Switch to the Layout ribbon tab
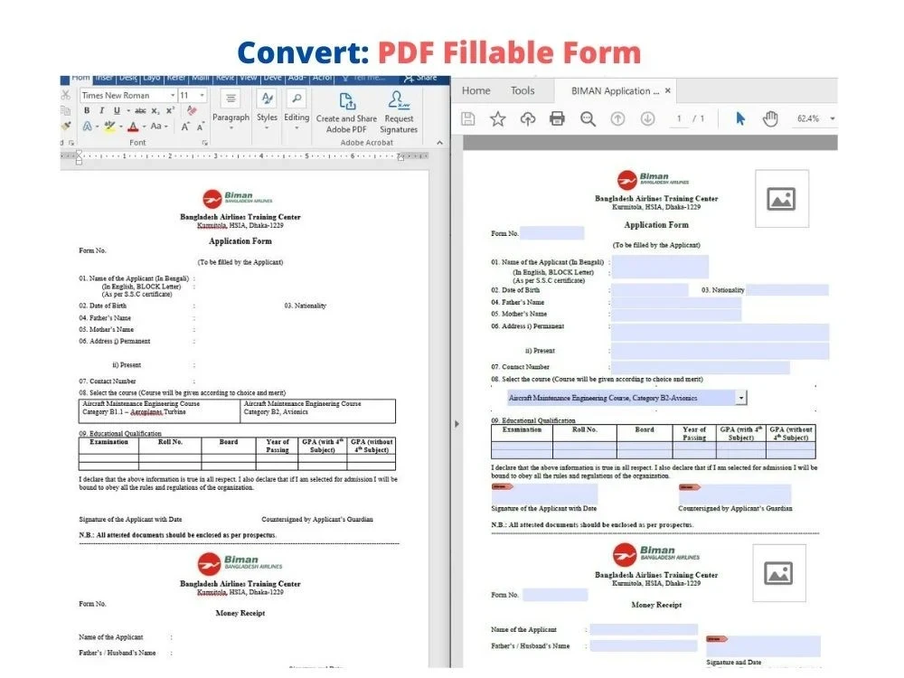The height and width of the screenshot is (678, 904). coord(152,78)
